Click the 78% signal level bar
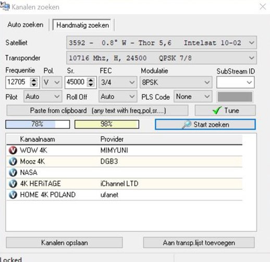This screenshot has width=270, height=262. coord(38,124)
